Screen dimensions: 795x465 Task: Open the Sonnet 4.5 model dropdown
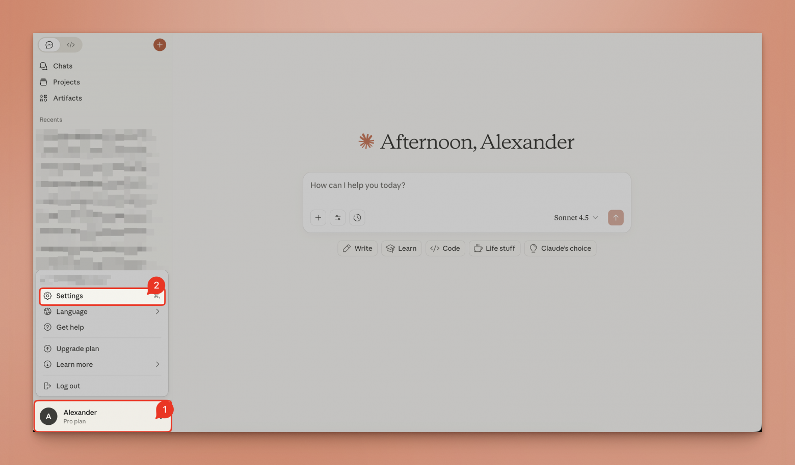(x=575, y=218)
